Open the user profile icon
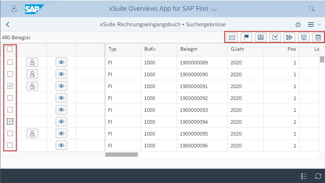Viewport: 325px width, 183px height. pyautogui.click(x=14, y=9)
